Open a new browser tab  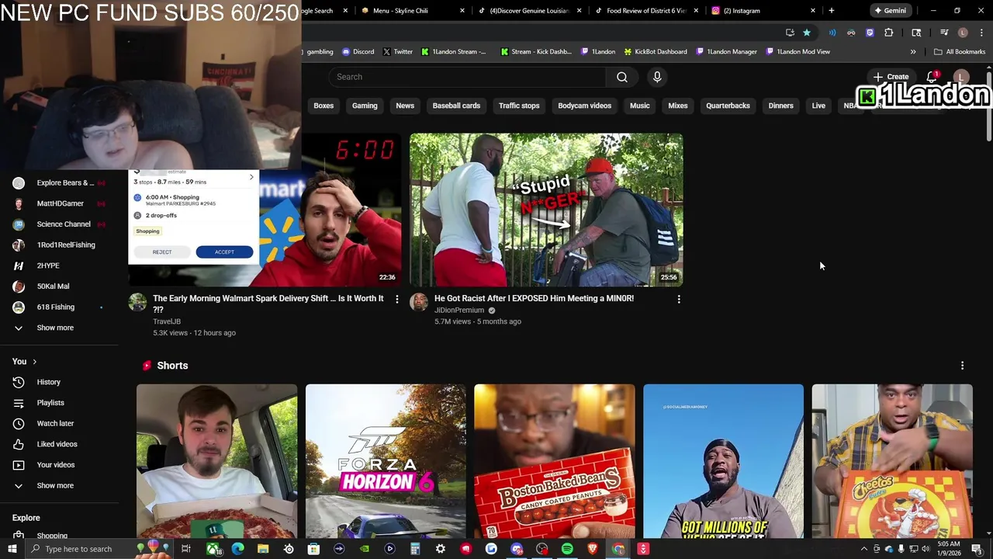click(831, 11)
